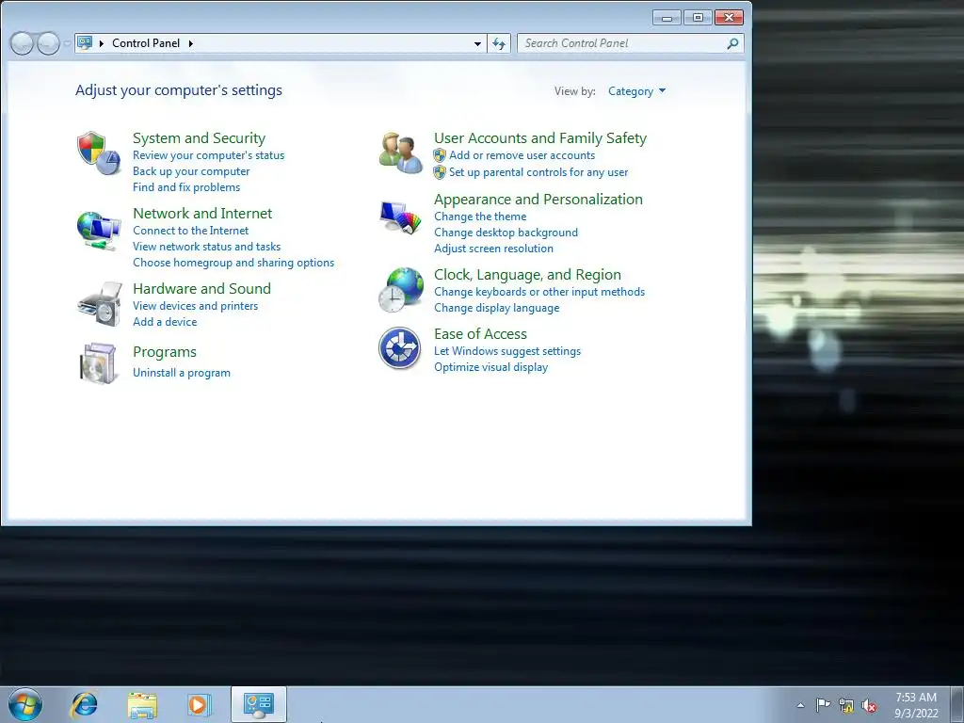Open Find and fix problems

pos(186,187)
